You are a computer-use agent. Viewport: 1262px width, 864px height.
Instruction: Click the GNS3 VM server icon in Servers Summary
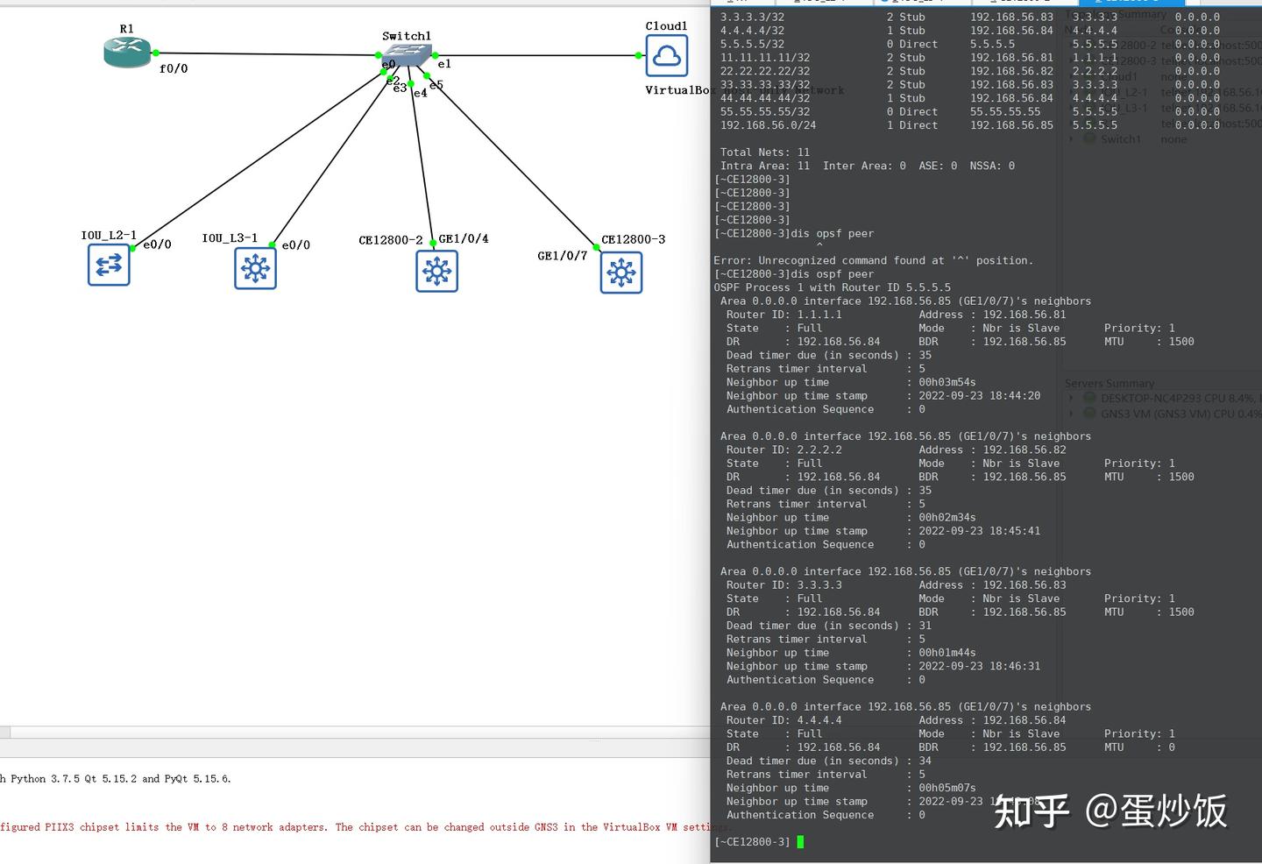tap(1088, 413)
